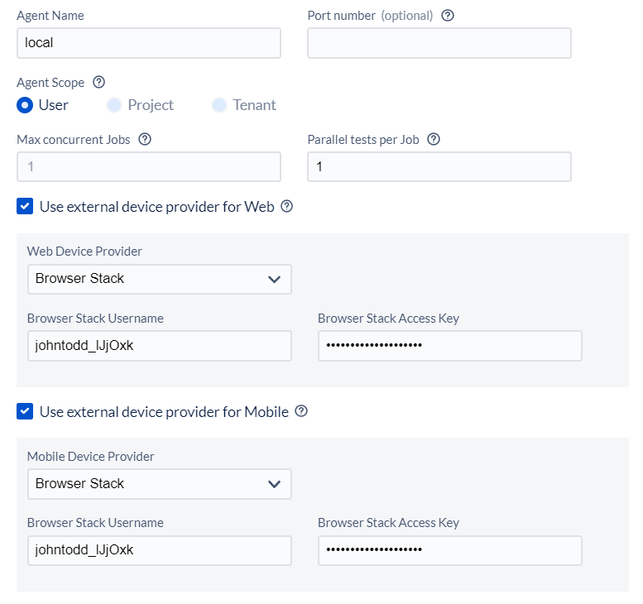
Task: Show Agent Scope help tooltip icon
Action: [98, 82]
